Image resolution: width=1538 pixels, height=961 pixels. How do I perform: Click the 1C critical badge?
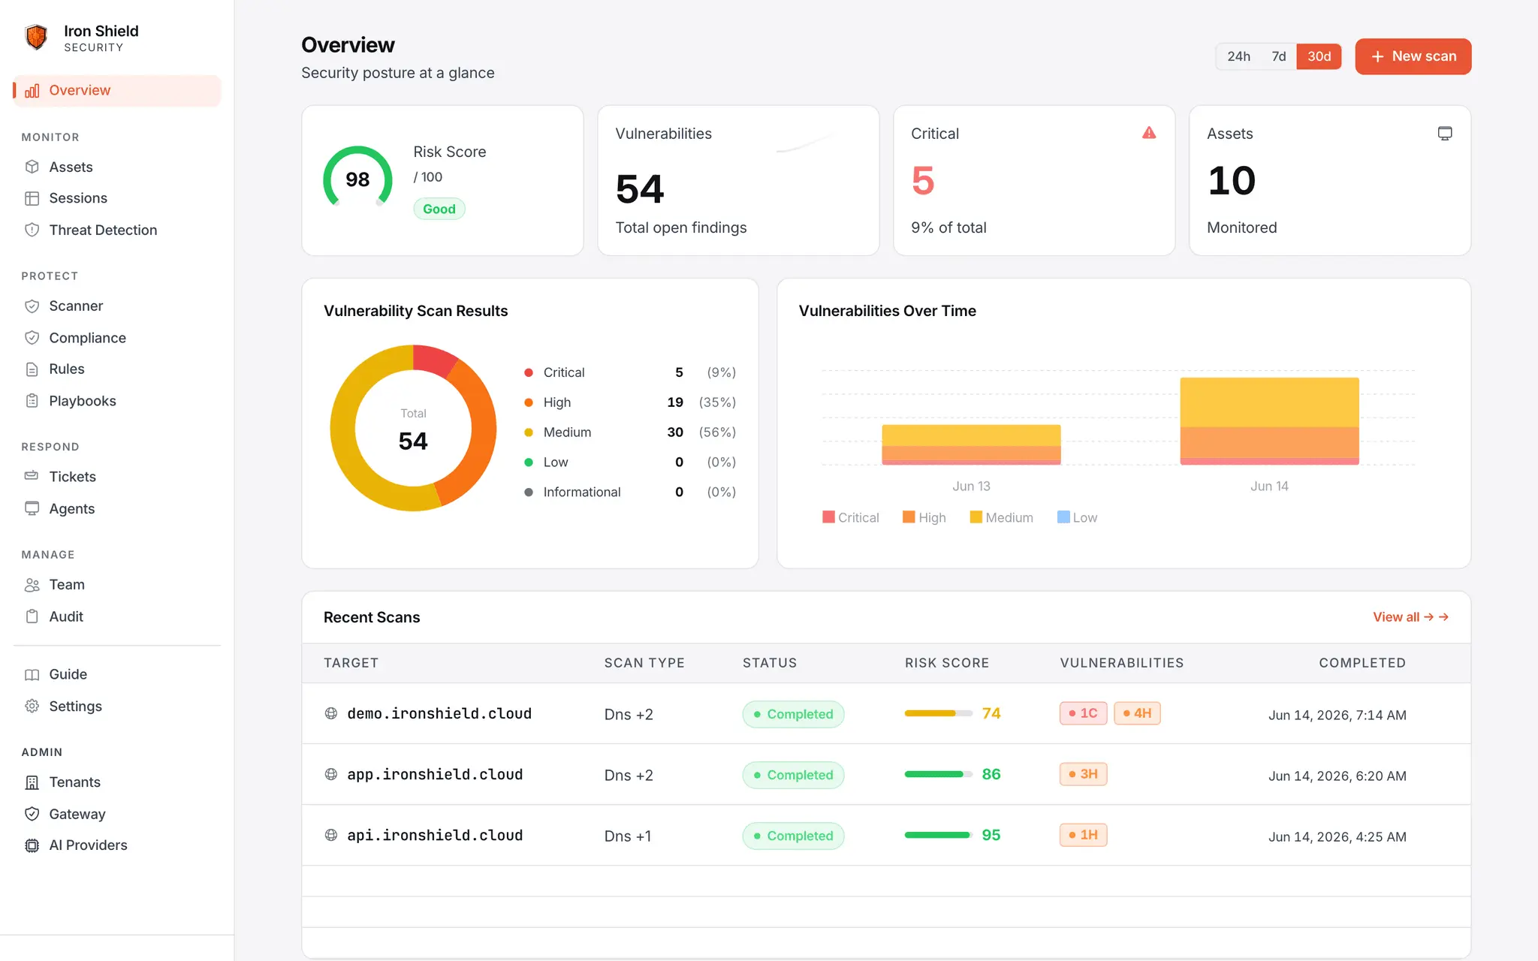tap(1083, 713)
